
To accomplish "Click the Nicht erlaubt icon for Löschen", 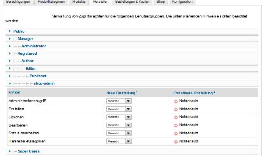I will (176, 117).
